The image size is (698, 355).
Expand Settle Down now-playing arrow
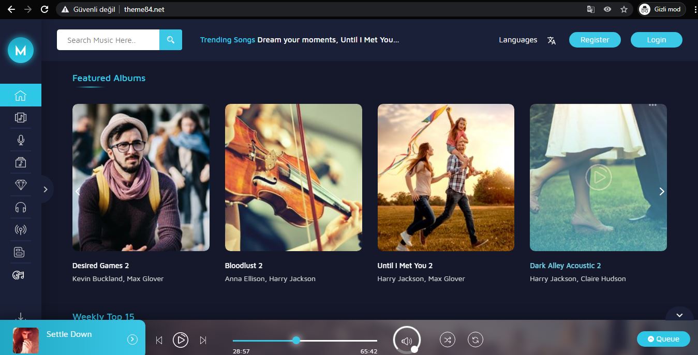point(132,339)
